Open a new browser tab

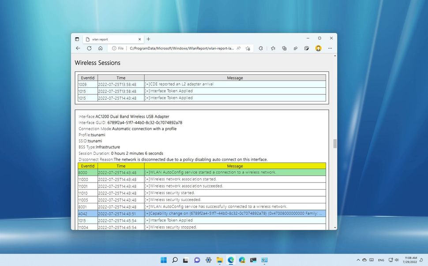tap(148, 39)
